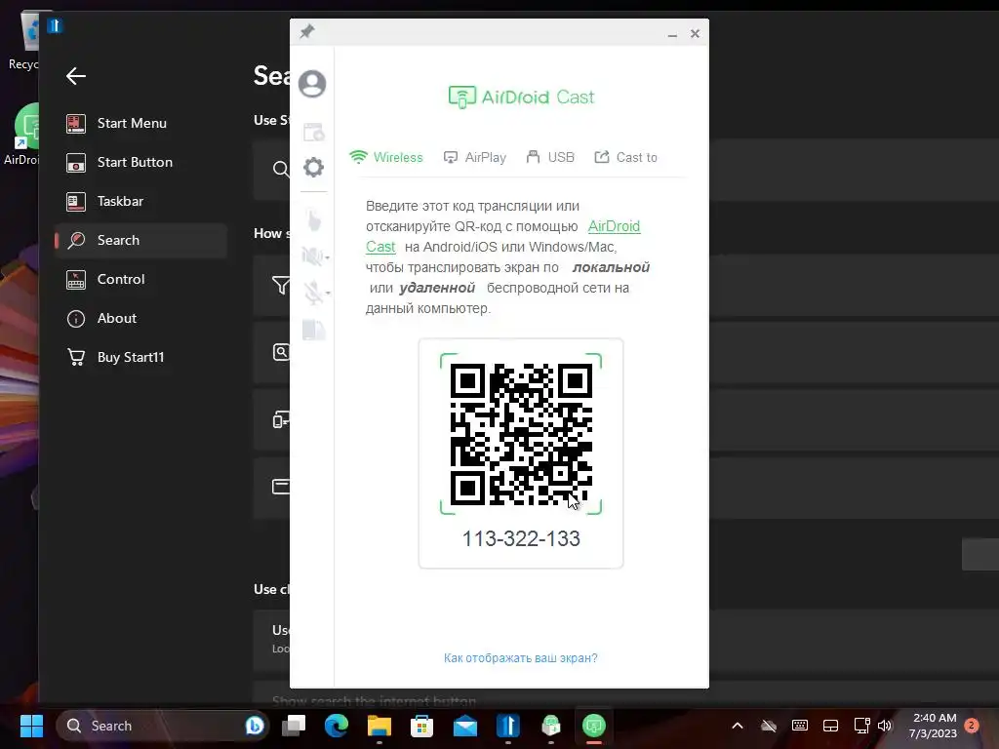
Task: Click the taskbar Search box
Action: tap(163, 726)
